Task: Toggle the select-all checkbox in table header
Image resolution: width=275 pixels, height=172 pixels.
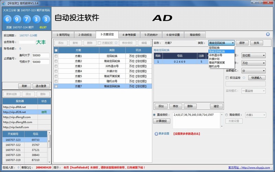Action: pos(56,50)
